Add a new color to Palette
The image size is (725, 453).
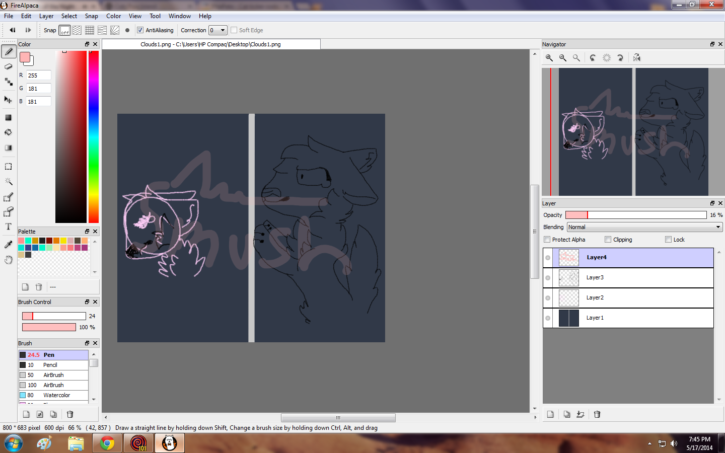(25, 287)
